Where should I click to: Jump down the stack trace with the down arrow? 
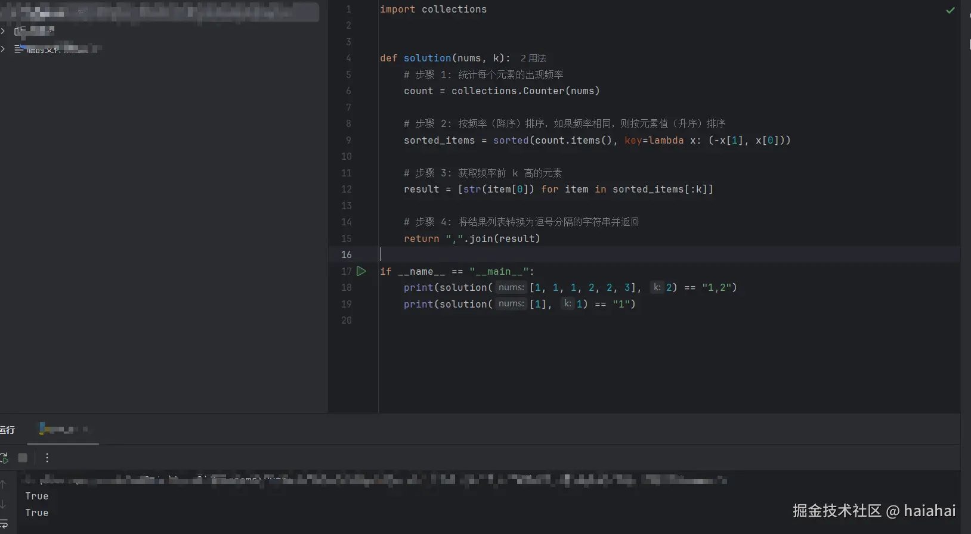pos(4,504)
